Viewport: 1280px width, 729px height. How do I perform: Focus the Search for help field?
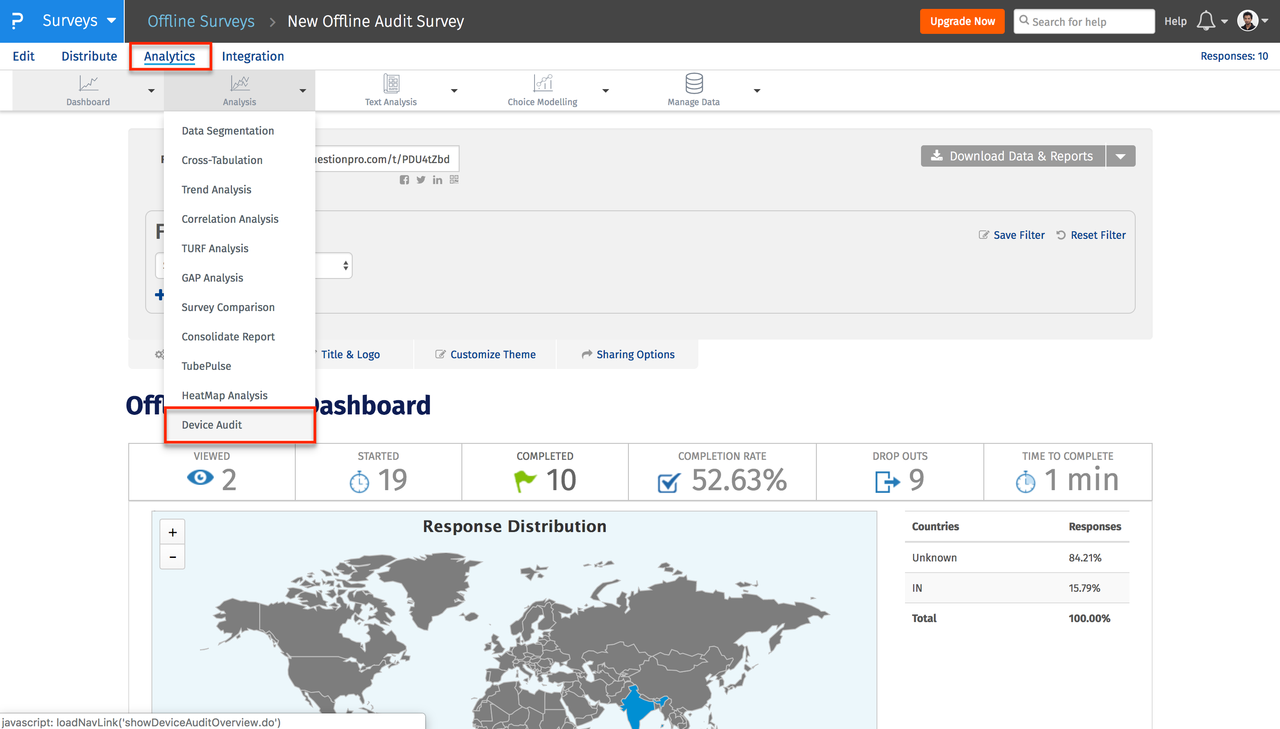coord(1090,21)
